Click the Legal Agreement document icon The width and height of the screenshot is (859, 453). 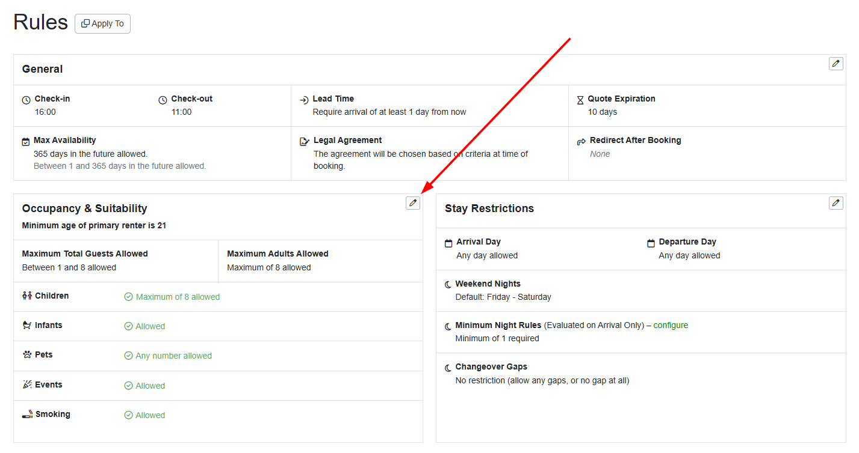[x=305, y=140]
